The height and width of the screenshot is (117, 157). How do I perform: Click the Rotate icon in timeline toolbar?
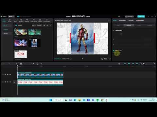click(x=37, y=64)
